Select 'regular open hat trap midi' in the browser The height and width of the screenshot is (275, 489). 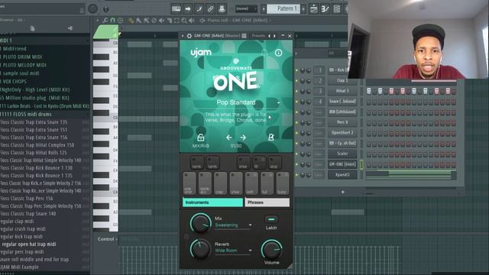tap(29, 244)
